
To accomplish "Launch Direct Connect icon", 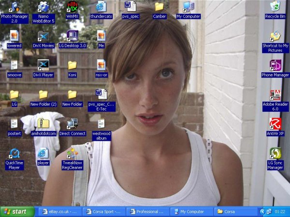I will (72, 124).
